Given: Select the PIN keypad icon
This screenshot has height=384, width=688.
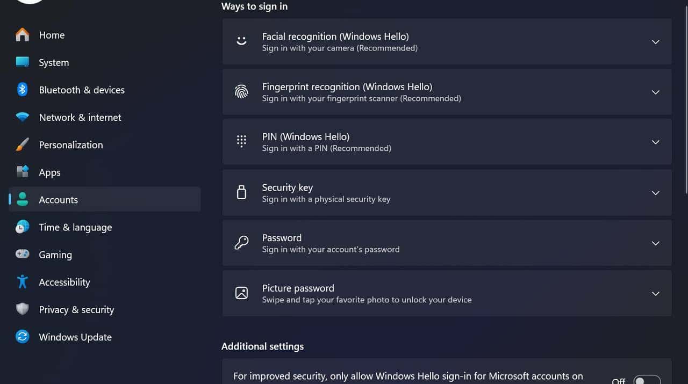Looking at the screenshot, I should pyautogui.click(x=241, y=141).
